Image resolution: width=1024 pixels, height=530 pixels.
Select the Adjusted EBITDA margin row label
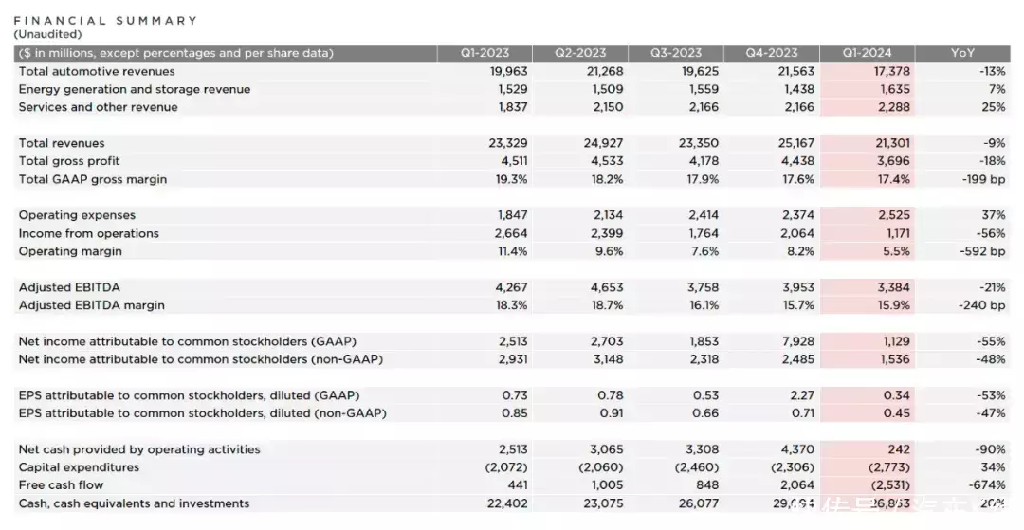tap(92, 305)
